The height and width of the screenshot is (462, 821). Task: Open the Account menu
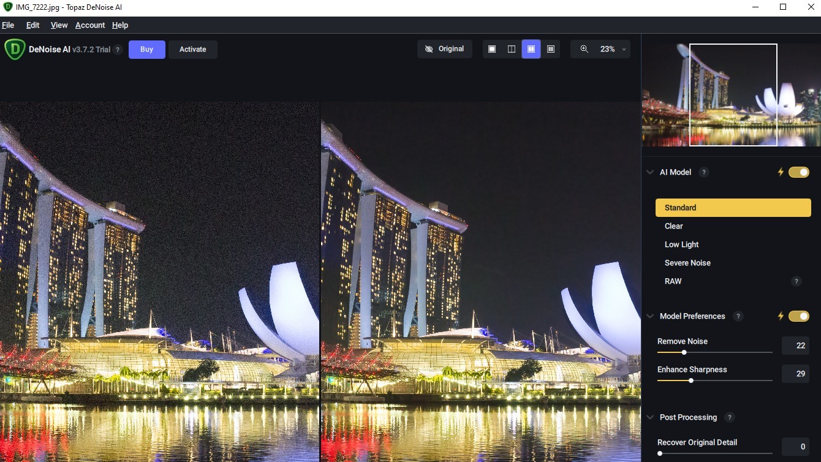pos(90,25)
